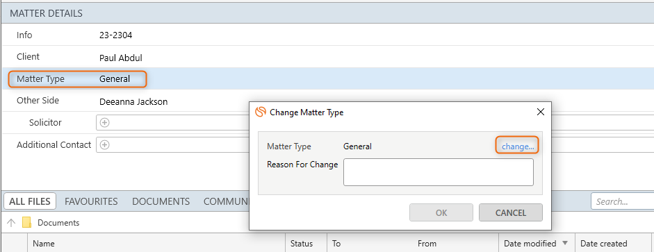Image resolution: width=654 pixels, height=252 pixels.
Task: Click the plus icon in Solicitor field
Action: pyautogui.click(x=105, y=122)
